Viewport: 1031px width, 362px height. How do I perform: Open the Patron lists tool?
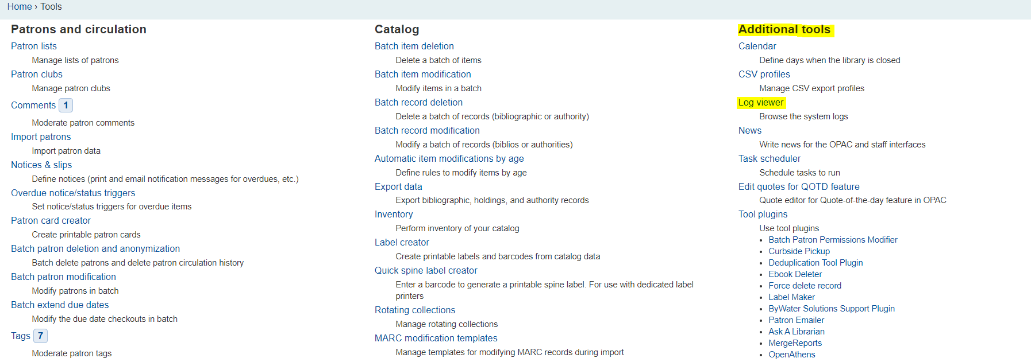(34, 46)
